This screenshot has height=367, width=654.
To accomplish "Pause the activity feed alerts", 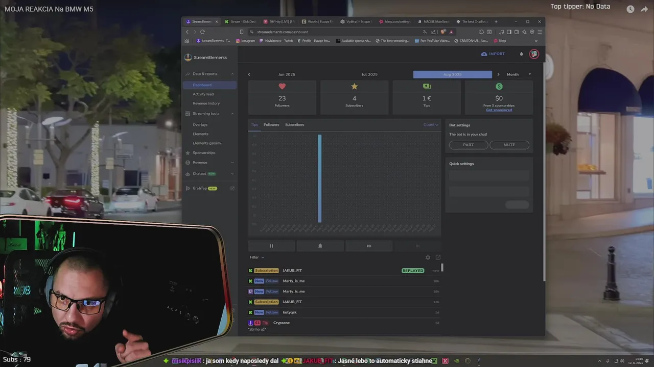I will tap(271, 246).
